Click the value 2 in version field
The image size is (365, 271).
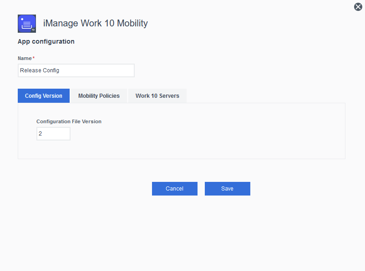tap(41, 134)
